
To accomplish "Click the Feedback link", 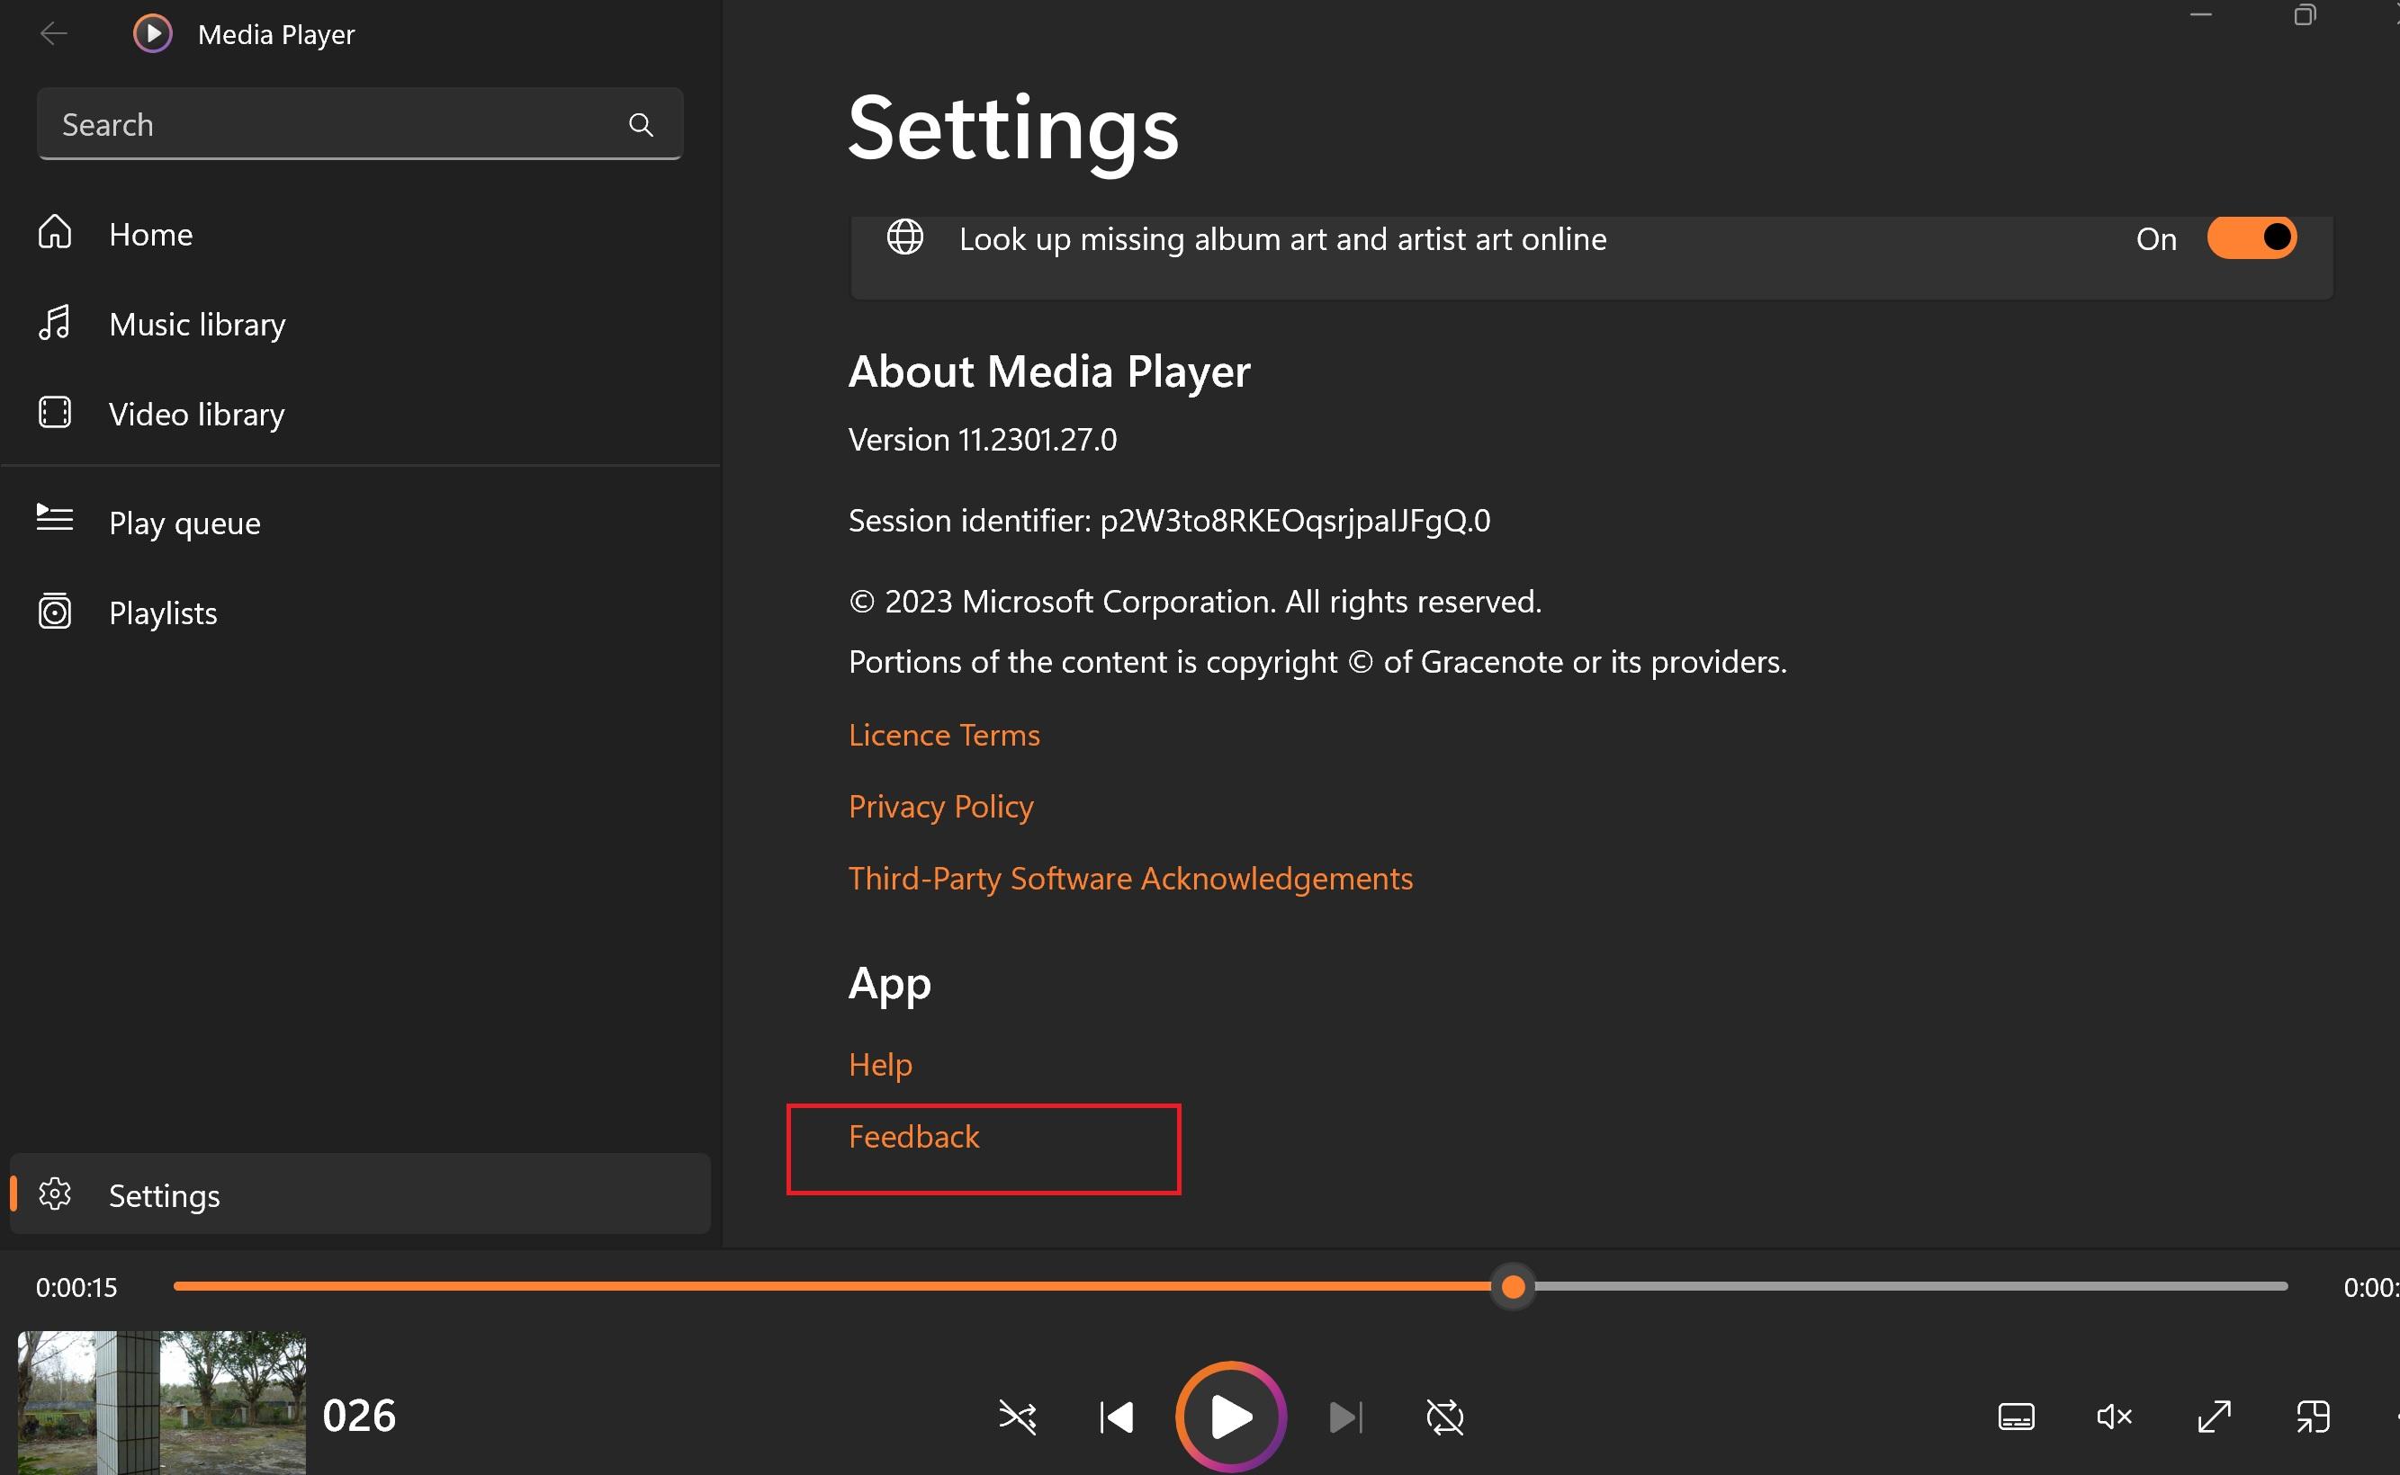I will point(915,1136).
